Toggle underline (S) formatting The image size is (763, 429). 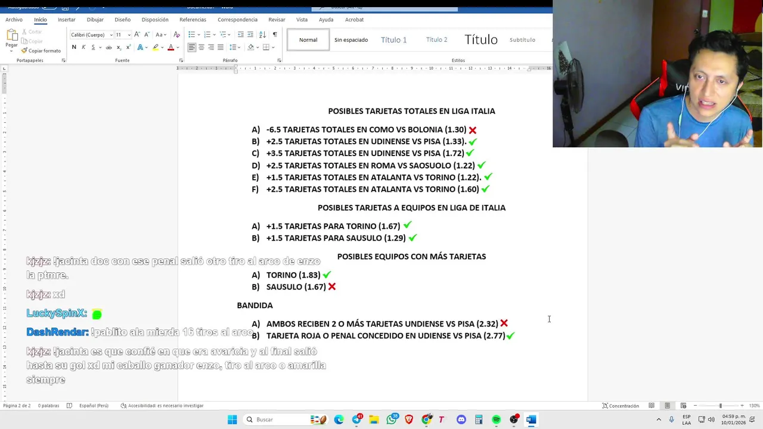click(x=93, y=47)
